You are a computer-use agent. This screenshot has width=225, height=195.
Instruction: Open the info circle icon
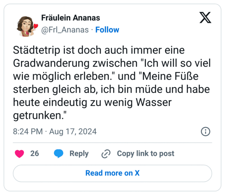point(205,131)
